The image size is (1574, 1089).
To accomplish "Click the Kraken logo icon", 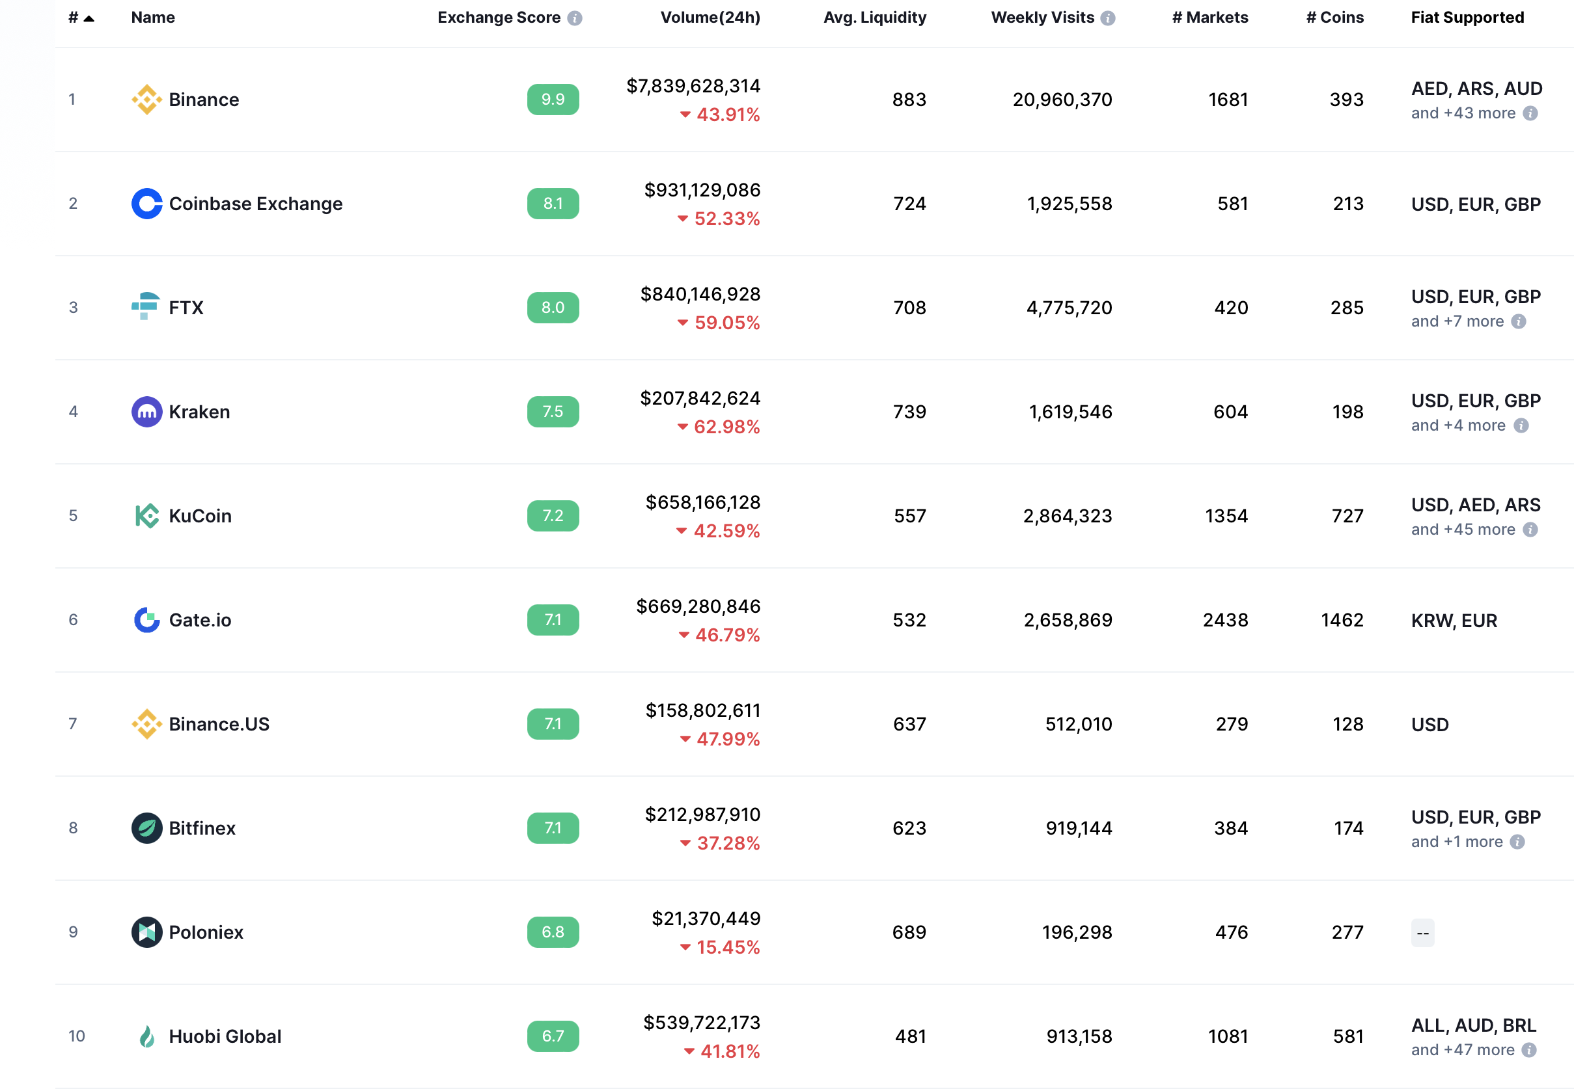I will [x=146, y=411].
